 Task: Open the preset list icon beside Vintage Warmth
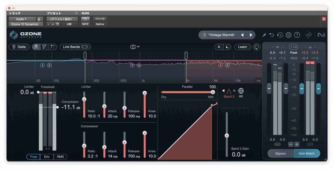point(204,35)
